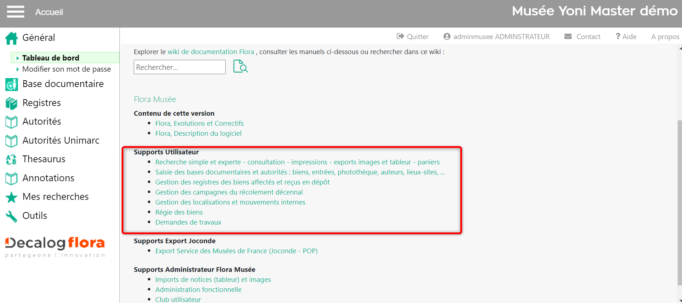
Task: Open Export Service des Musées de France
Action: 236,251
